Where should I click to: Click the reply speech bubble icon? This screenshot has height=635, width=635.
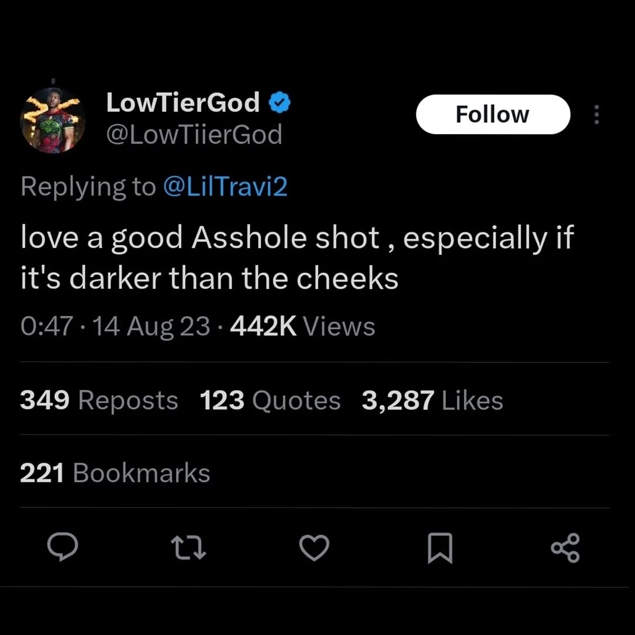(62, 547)
